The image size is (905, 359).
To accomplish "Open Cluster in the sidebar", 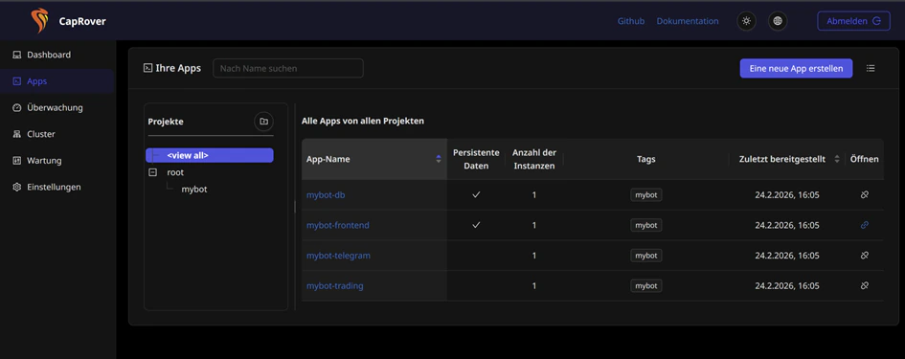I will point(57,134).
